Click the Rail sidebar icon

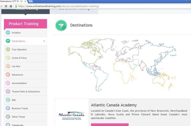tap(8, 100)
